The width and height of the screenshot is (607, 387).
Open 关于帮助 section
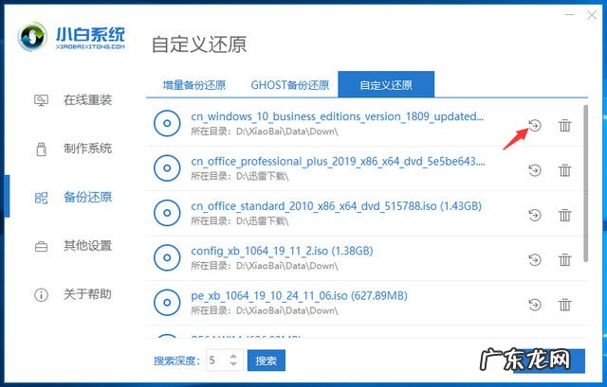(x=87, y=294)
